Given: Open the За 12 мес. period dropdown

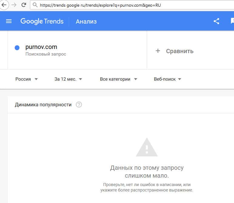Looking at the screenshot, I should [68, 79].
